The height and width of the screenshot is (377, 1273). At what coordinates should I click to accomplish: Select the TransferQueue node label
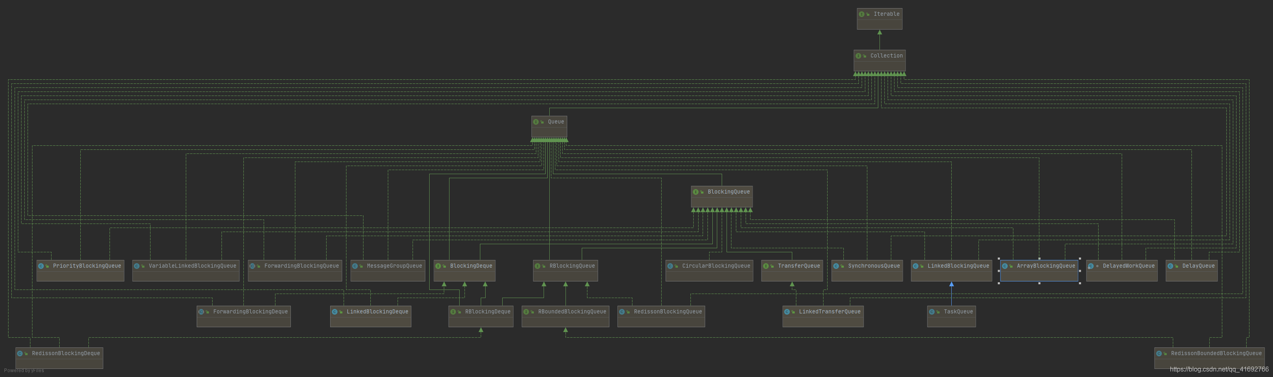799,266
